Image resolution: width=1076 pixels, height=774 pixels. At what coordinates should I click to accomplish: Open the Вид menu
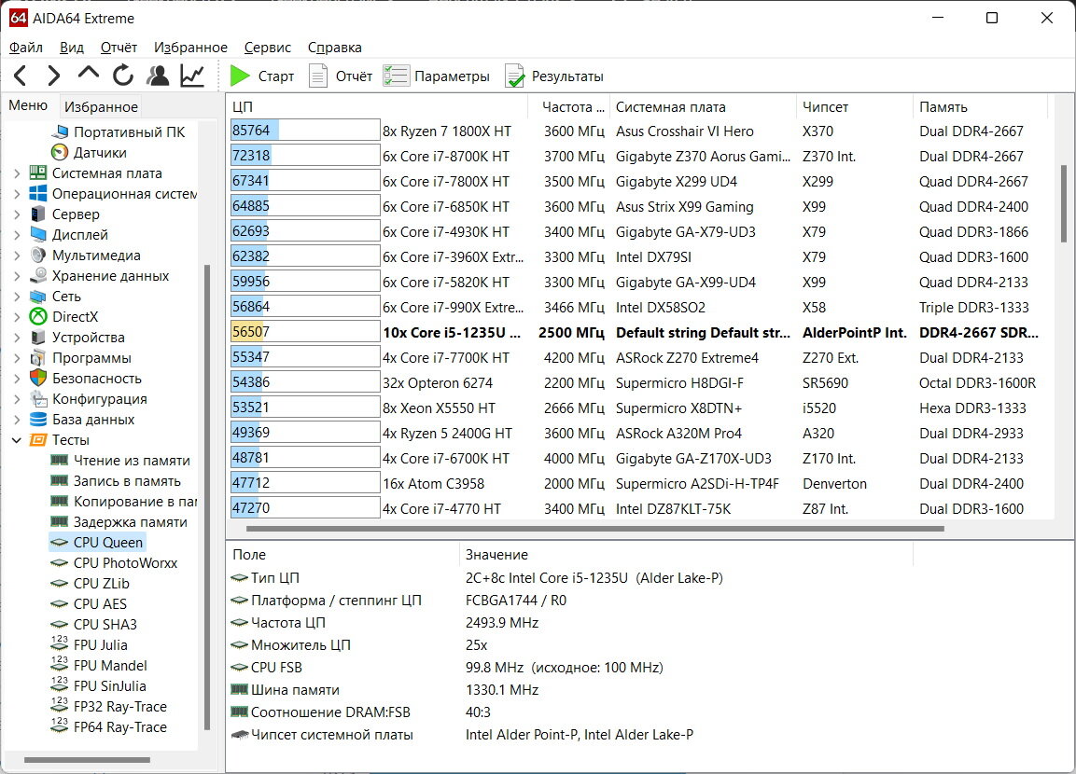(x=71, y=48)
